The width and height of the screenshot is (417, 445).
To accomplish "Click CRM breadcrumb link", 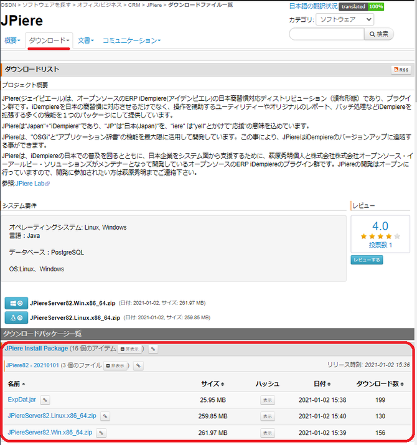I will [134, 5].
